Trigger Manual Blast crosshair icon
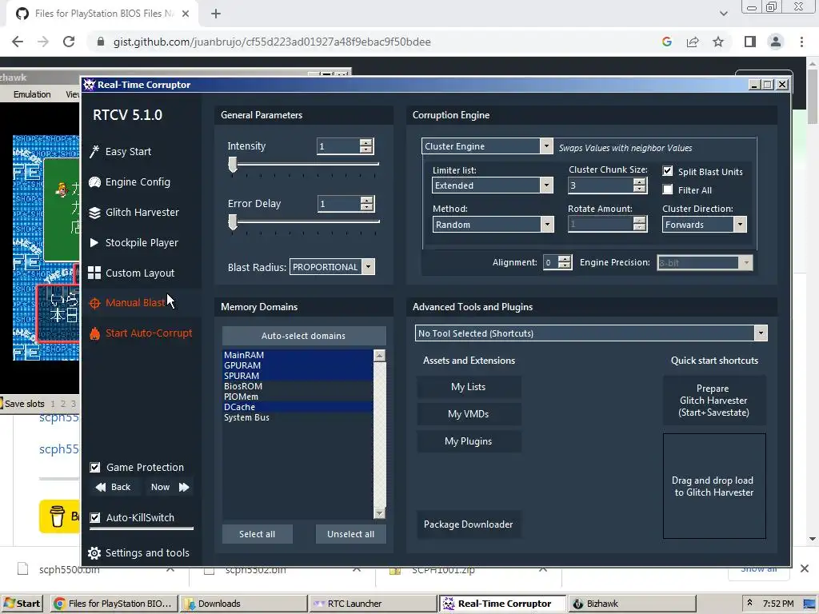 94,303
